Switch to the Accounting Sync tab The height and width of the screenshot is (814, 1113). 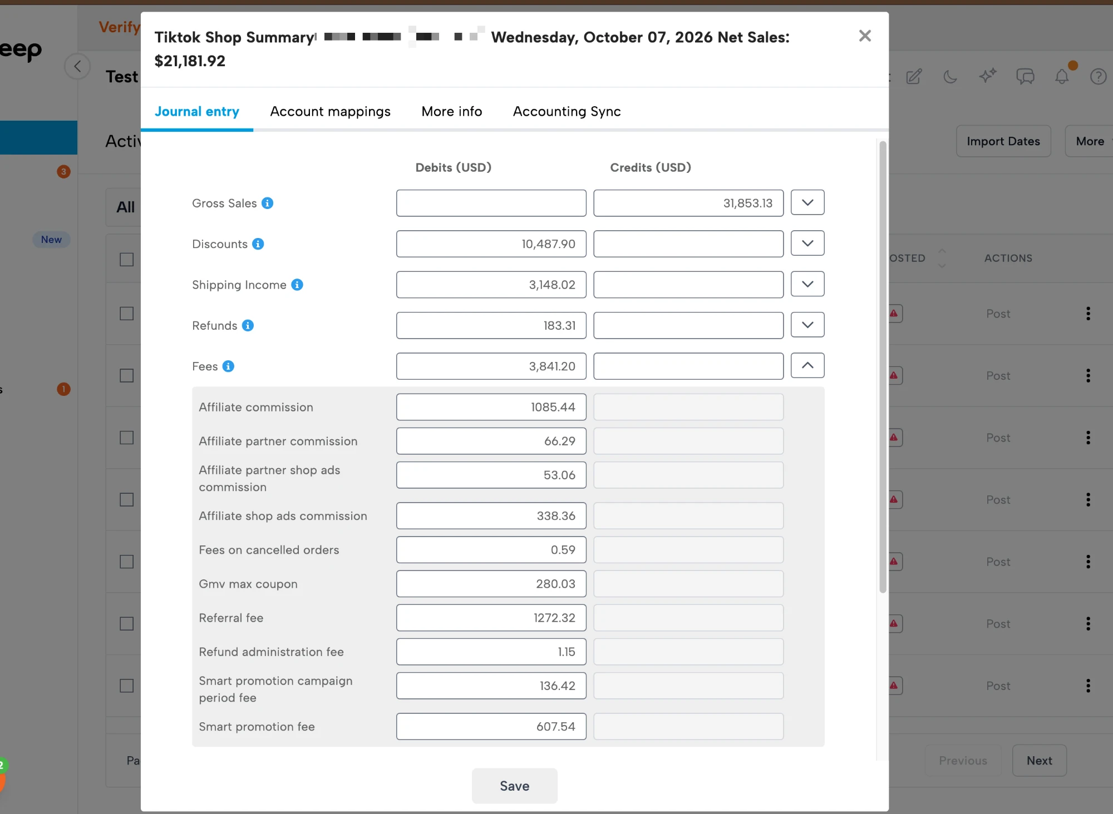[x=567, y=111]
